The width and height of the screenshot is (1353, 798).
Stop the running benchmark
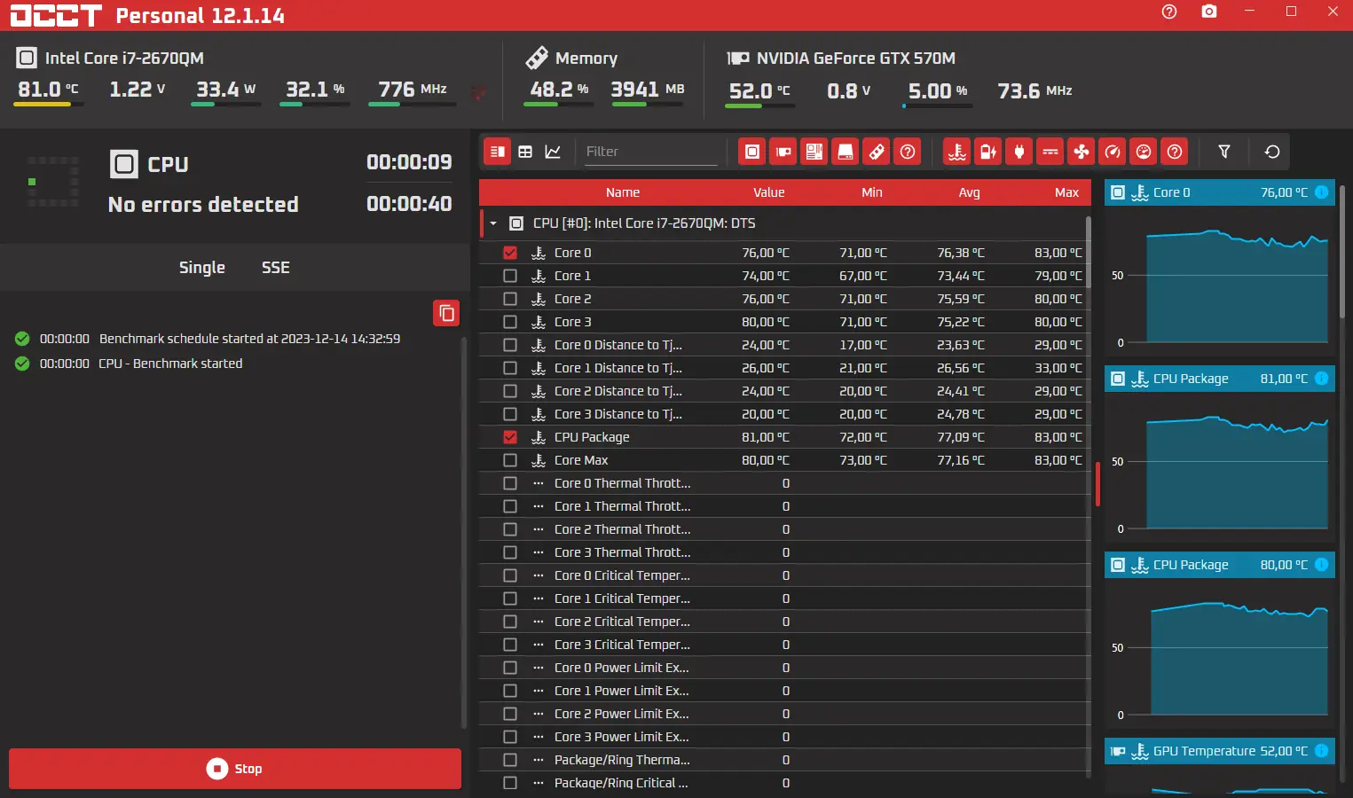pyautogui.click(x=235, y=769)
